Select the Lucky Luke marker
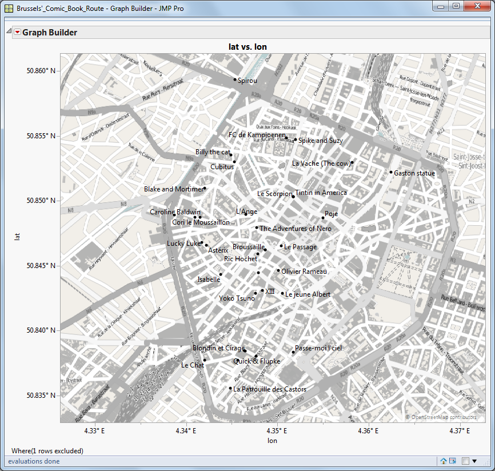Image resolution: width=495 pixels, height=471 pixels. click(x=202, y=242)
